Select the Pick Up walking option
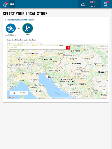 pos(28,28)
